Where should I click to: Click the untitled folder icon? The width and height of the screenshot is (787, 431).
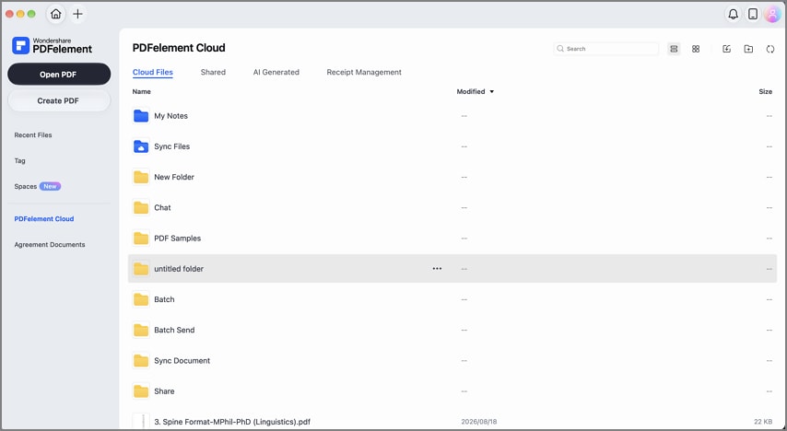141,269
